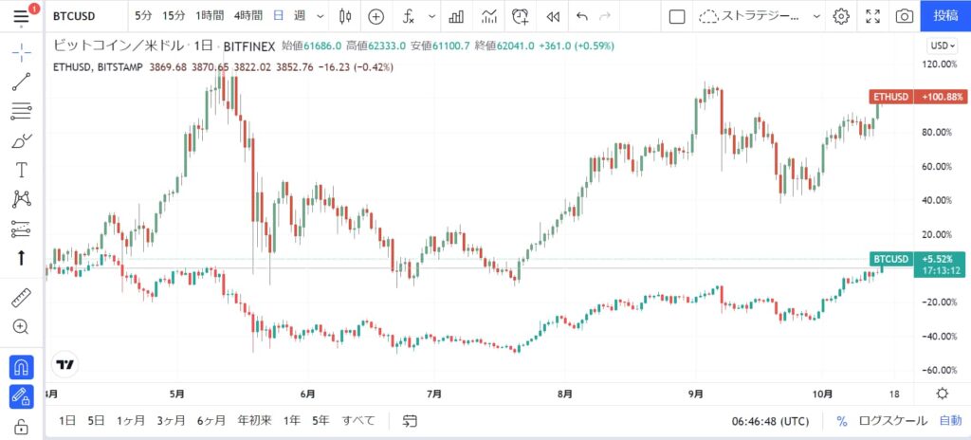Click the TradingView logo on chart
This screenshot has width=971, height=440.
tap(64, 364)
